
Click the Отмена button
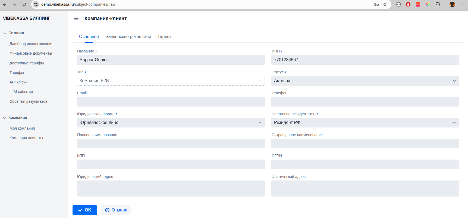116,210
